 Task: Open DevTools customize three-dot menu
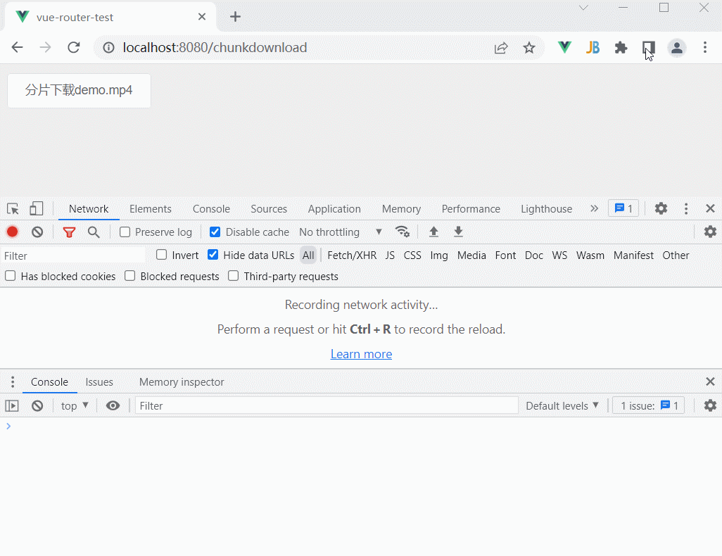(686, 208)
